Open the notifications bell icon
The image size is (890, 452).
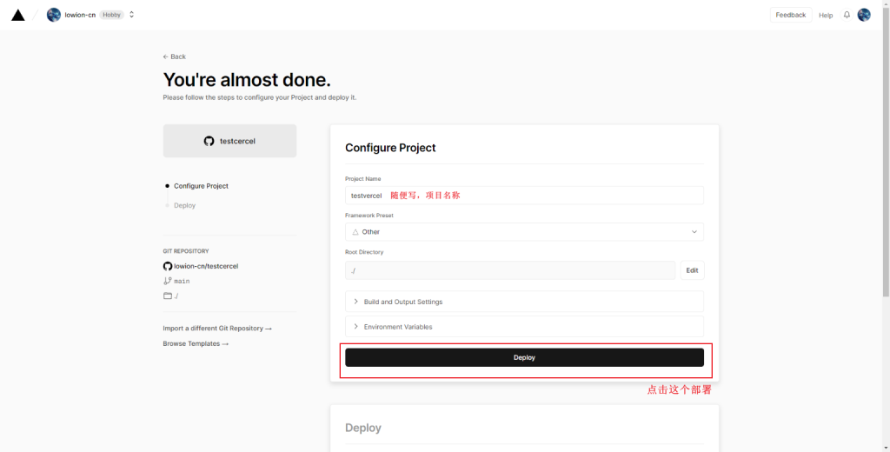pyautogui.click(x=847, y=15)
